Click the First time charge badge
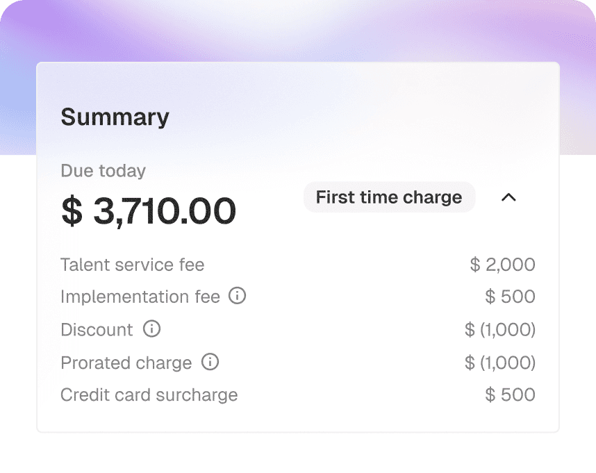The height and width of the screenshot is (473, 596). tap(389, 197)
